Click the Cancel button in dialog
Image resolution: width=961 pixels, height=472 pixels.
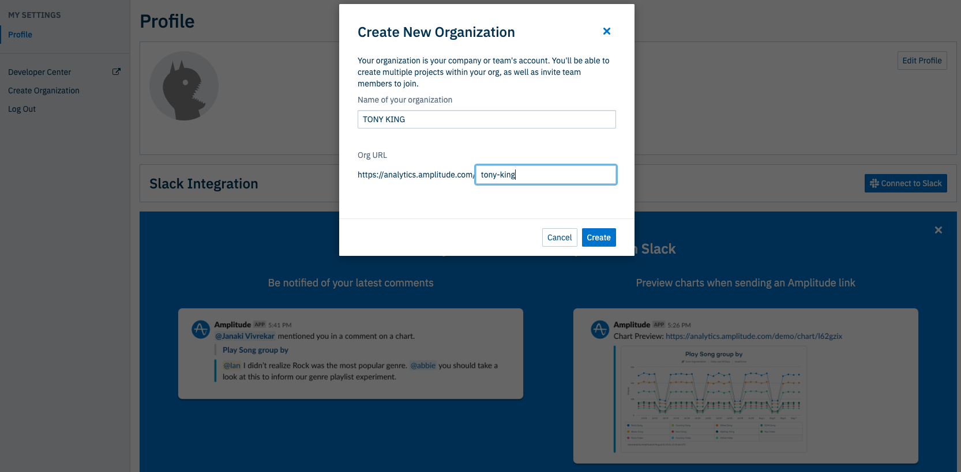560,237
